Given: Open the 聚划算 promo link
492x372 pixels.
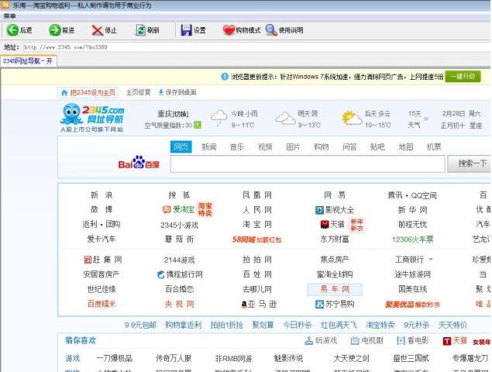Looking at the screenshot, I should pyautogui.click(x=263, y=325).
